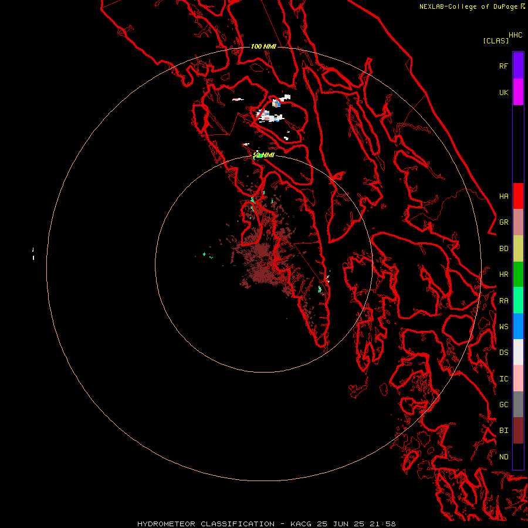The width and height of the screenshot is (528, 528).
Task: Click the 'ND' legend label
Action: pos(503,457)
